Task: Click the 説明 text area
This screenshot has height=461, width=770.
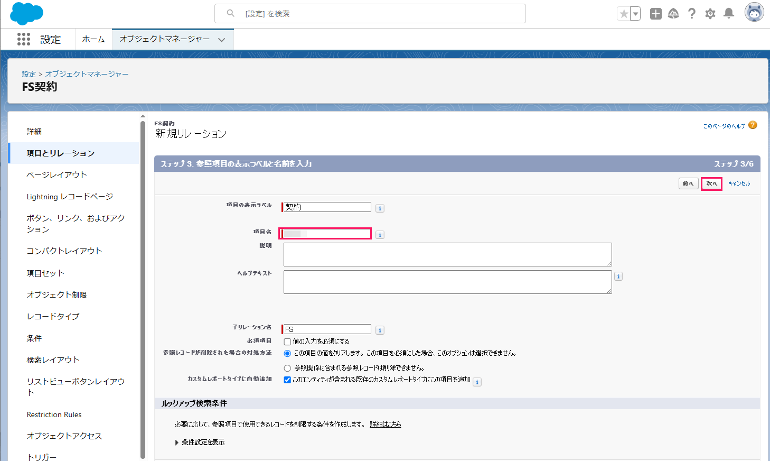Action: click(x=448, y=254)
